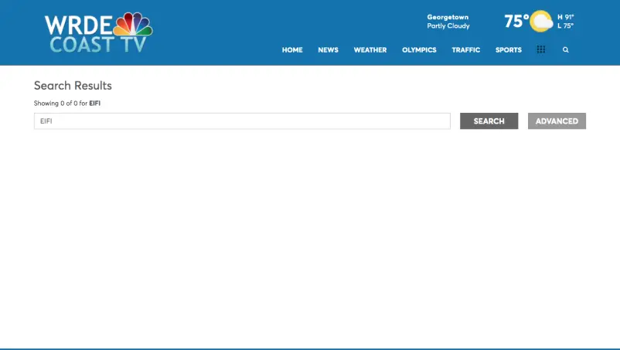Click the magnifying glass search icon
The width and height of the screenshot is (620, 350).
tap(565, 49)
